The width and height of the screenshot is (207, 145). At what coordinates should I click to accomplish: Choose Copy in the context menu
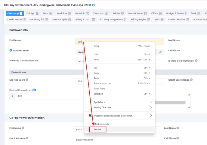(119, 73)
